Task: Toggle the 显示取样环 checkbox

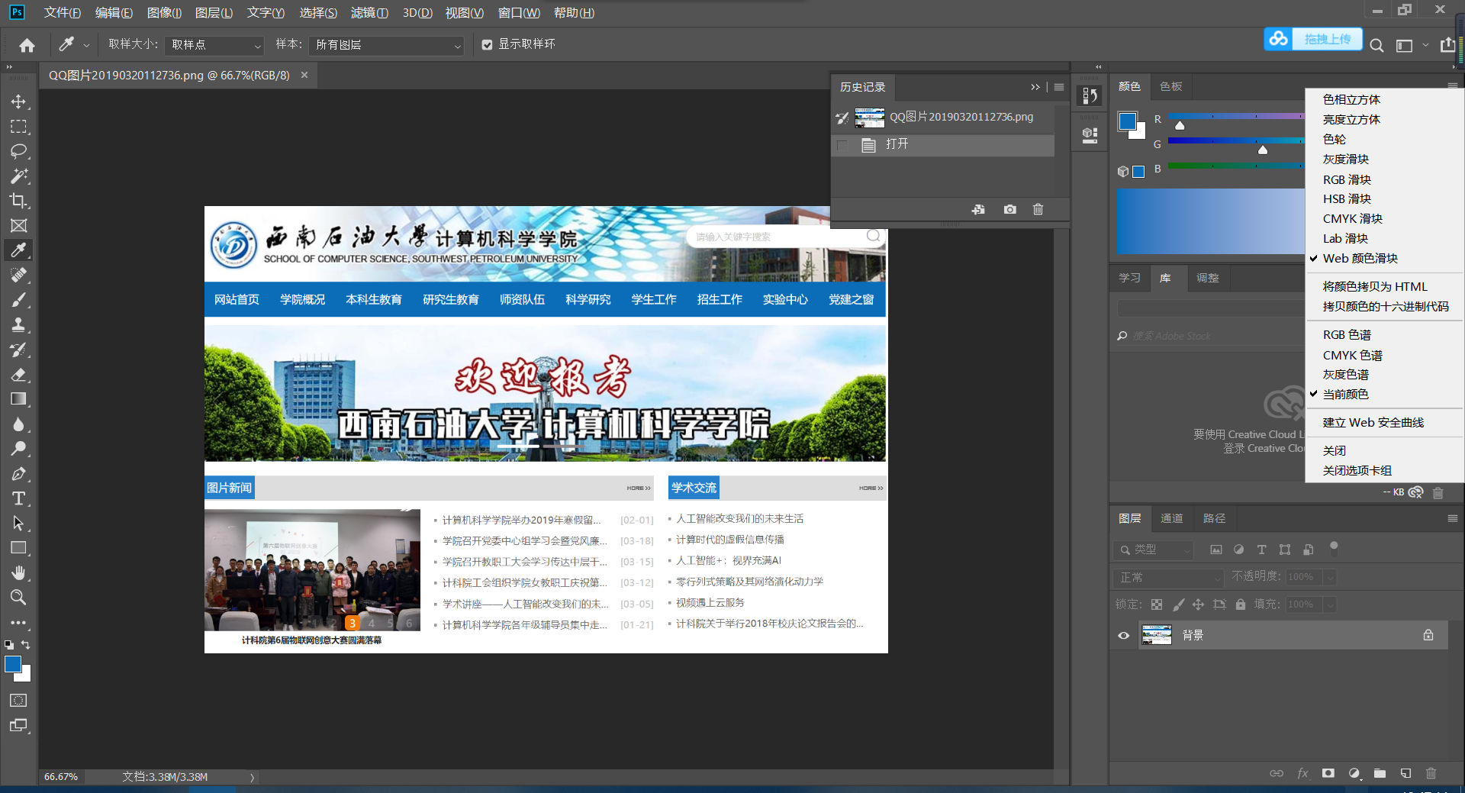Action: (487, 45)
